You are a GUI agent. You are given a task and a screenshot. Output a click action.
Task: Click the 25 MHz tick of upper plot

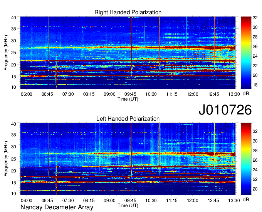[13, 53]
